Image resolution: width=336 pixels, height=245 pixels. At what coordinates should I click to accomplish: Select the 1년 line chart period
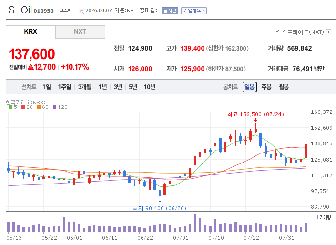coord(102,87)
